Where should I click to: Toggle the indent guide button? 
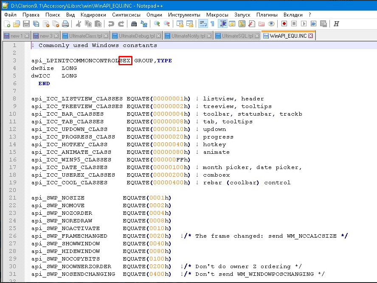click(x=222, y=24)
